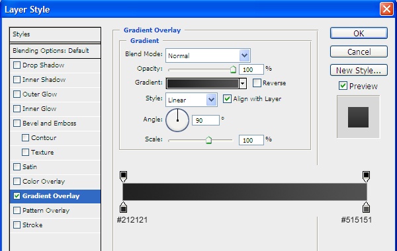Uncheck Align with Layer
The image size is (397, 251).
coord(227,99)
